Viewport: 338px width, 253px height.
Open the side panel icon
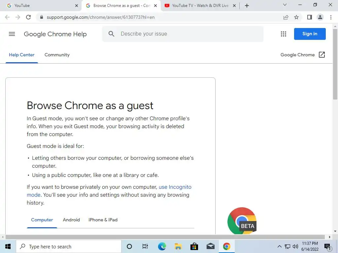[x=310, y=17]
